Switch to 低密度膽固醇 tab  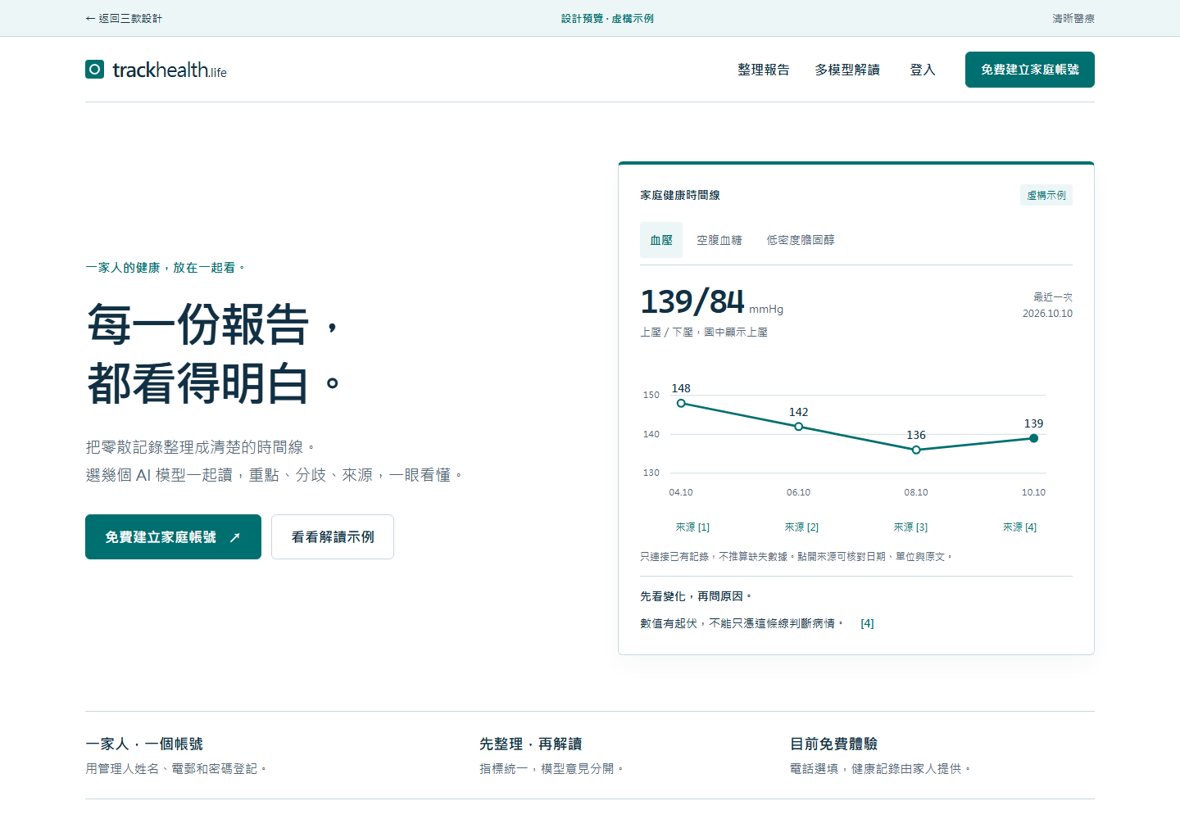[x=801, y=240]
